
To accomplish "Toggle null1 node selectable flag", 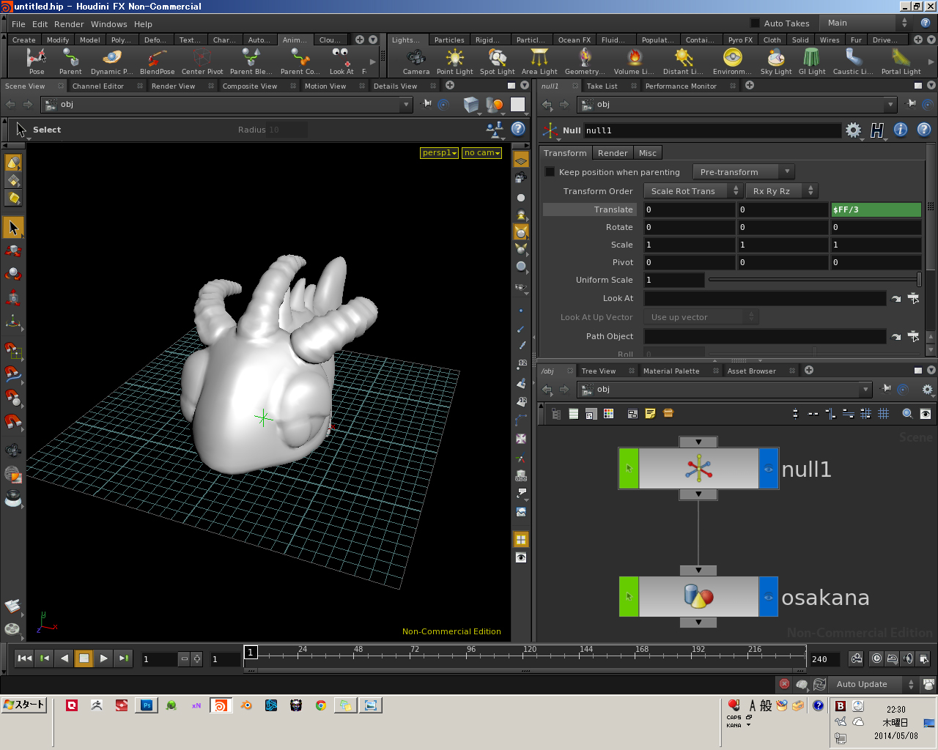I will [629, 469].
